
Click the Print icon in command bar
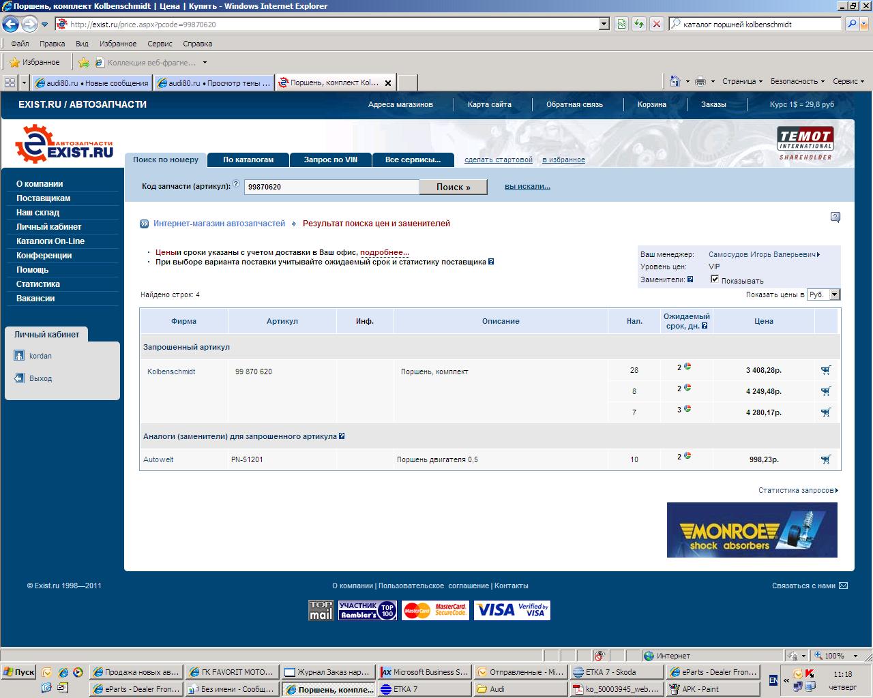[x=700, y=81]
